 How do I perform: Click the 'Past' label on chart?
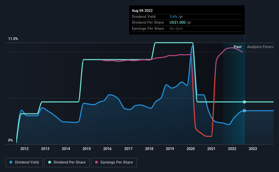[238, 47]
